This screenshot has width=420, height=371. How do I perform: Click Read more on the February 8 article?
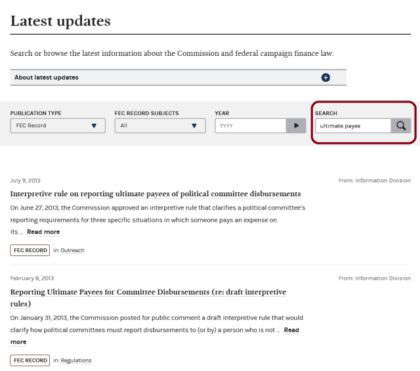tap(291, 330)
